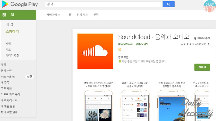This screenshot has width=216, height=121.
Task: Click the green 설치됨 button
Action: click(202, 67)
